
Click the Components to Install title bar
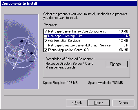[x=69, y=3]
